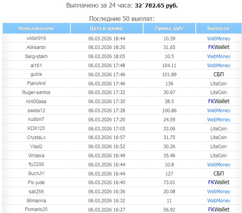Click the username Serg-stakh

pos(36,57)
